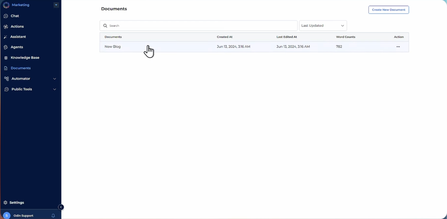The image size is (447, 219).
Task: Click the Create New Document button
Action: point(388,10)
